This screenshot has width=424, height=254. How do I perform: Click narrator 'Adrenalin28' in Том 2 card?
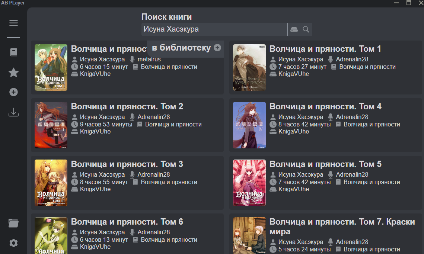point(154,117)
